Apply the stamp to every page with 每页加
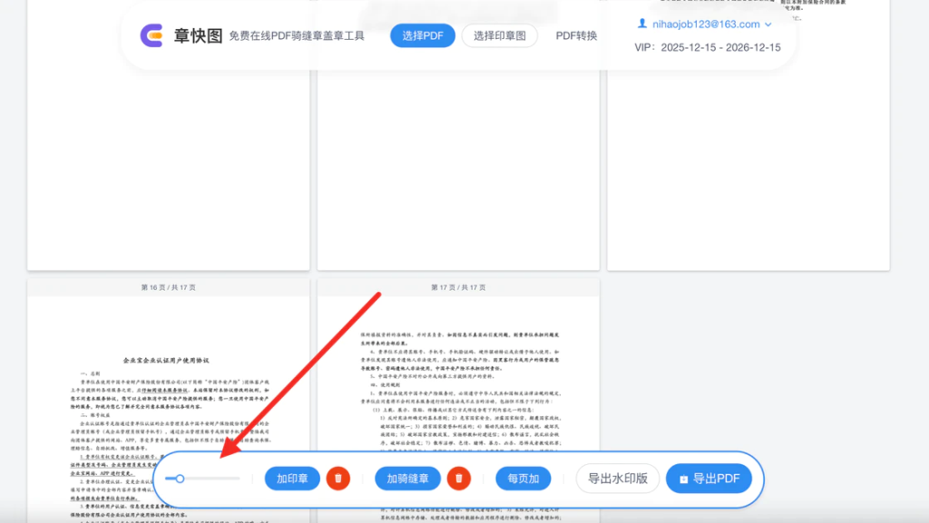929x523 pixels. (x=523, y=479)
